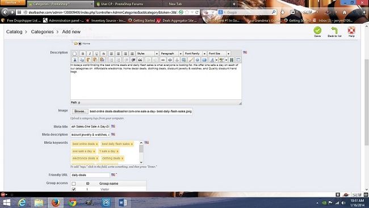Image resolution: width=369 pixels, height=208 pixels.
Task: Click into the Friendly URL field
Action: [90, 175]
